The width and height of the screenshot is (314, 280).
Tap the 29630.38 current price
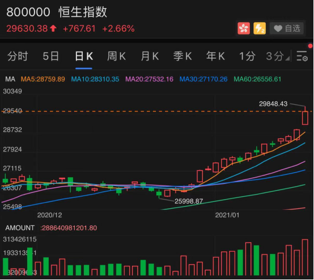click(27, 29)
